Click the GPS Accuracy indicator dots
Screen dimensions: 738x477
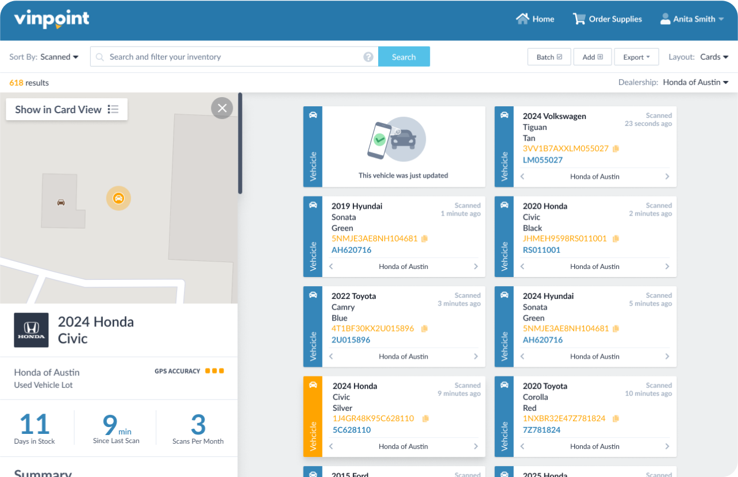[216, 371]
